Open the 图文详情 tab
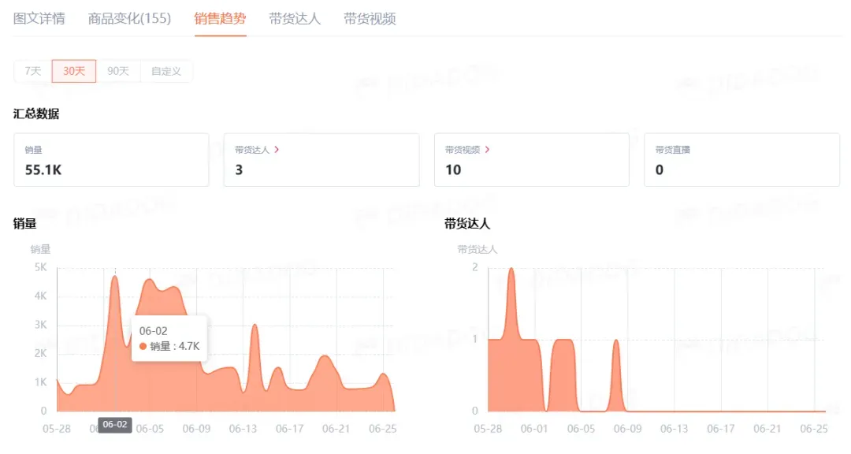 (x=39, y=18)
